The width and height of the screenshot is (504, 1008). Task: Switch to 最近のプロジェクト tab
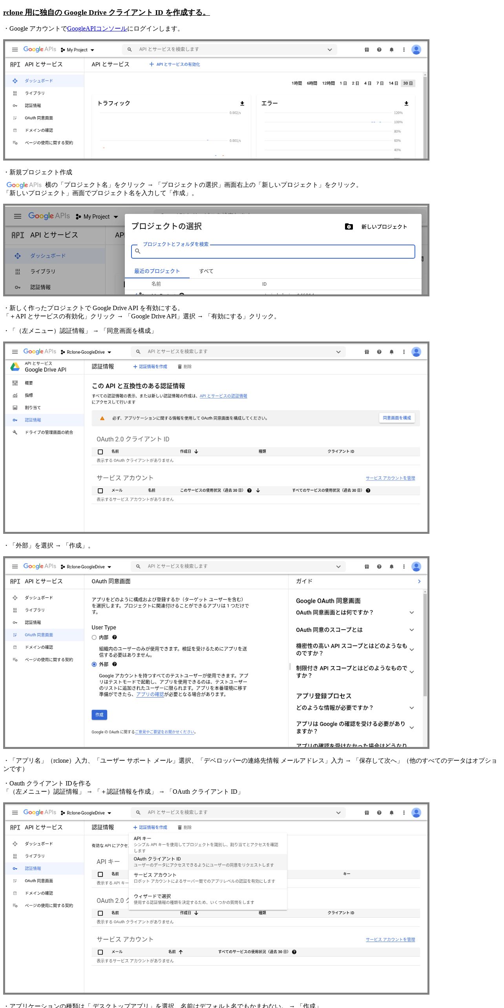157,271
